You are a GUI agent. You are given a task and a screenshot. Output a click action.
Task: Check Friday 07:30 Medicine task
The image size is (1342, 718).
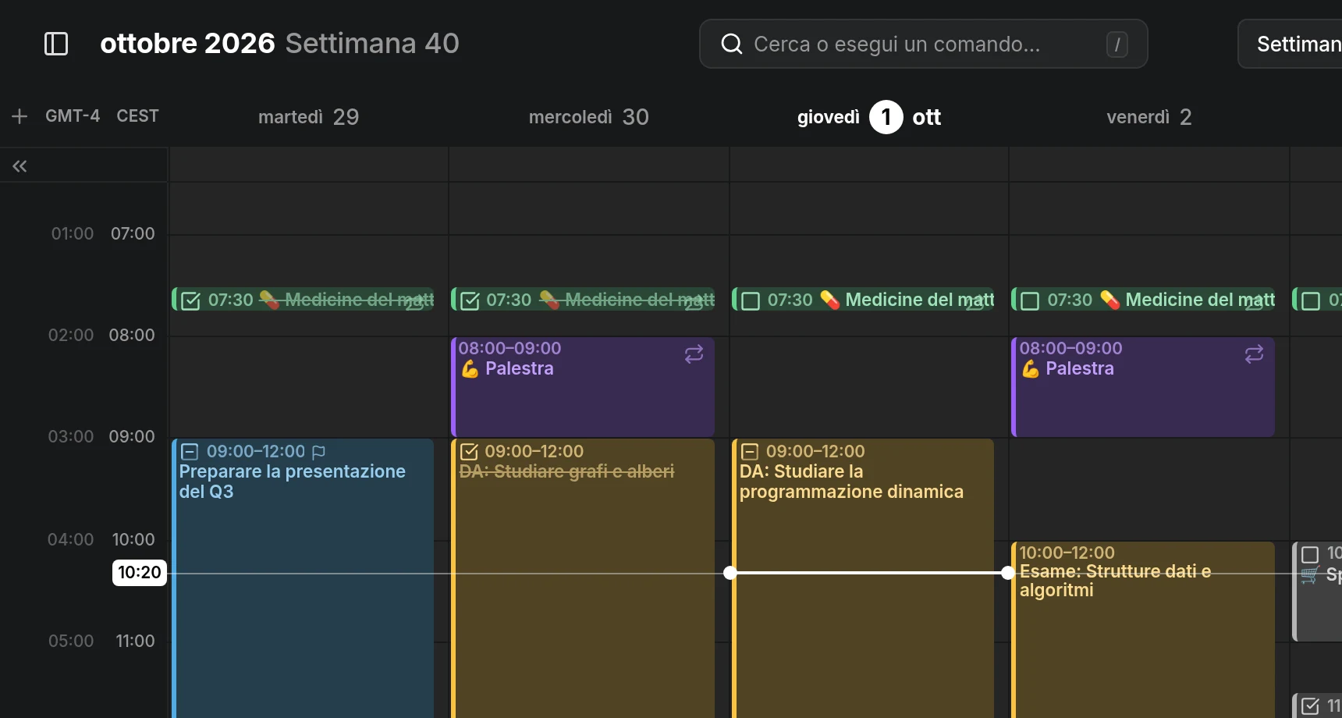click(1030, 300)
